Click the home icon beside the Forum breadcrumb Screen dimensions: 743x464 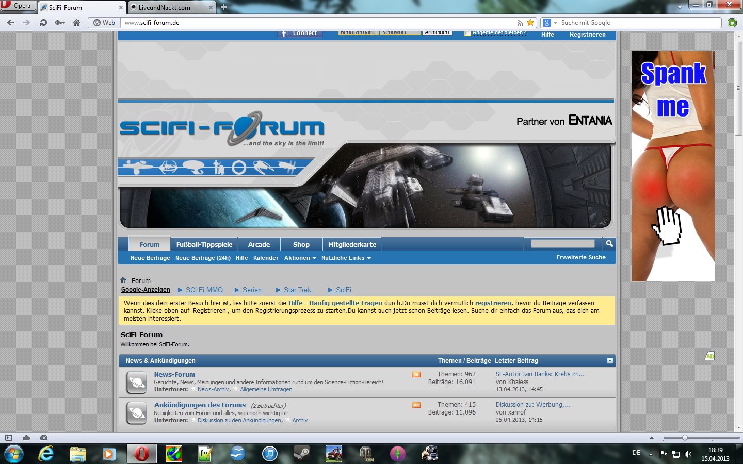point(123,280)
